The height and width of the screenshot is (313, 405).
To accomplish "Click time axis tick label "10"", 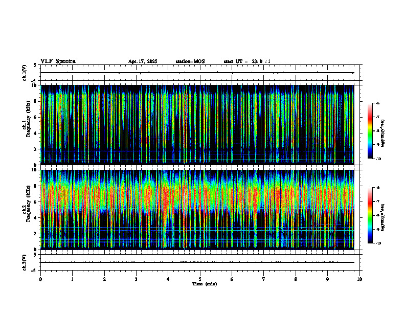I will tap(359, 279).
